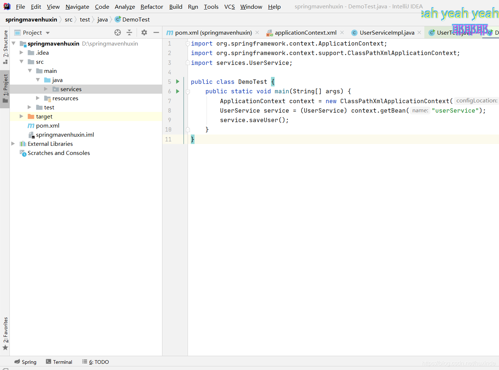The width and height of the screenshot is (499, 370).
Task: Click the "userService" string in code
Action: click(x=455, y=110)
